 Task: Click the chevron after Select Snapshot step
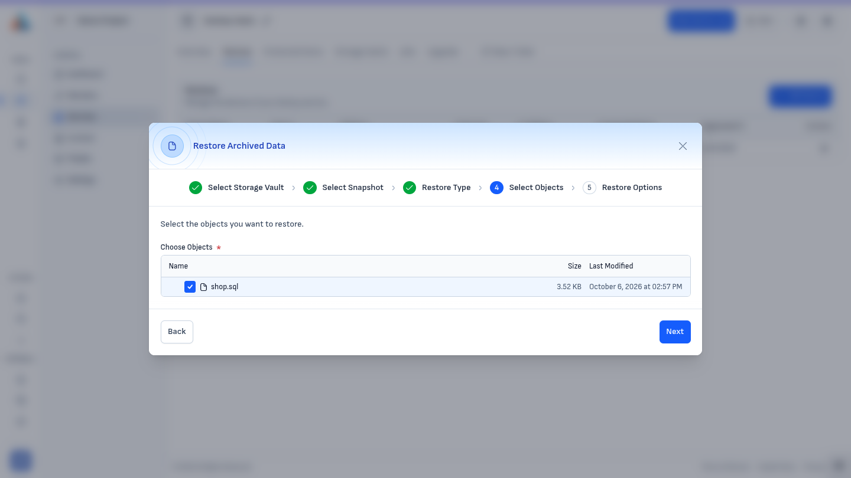pyautogui.click(x=394, y=188)
